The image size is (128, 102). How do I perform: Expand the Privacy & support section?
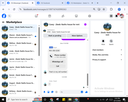107,60
